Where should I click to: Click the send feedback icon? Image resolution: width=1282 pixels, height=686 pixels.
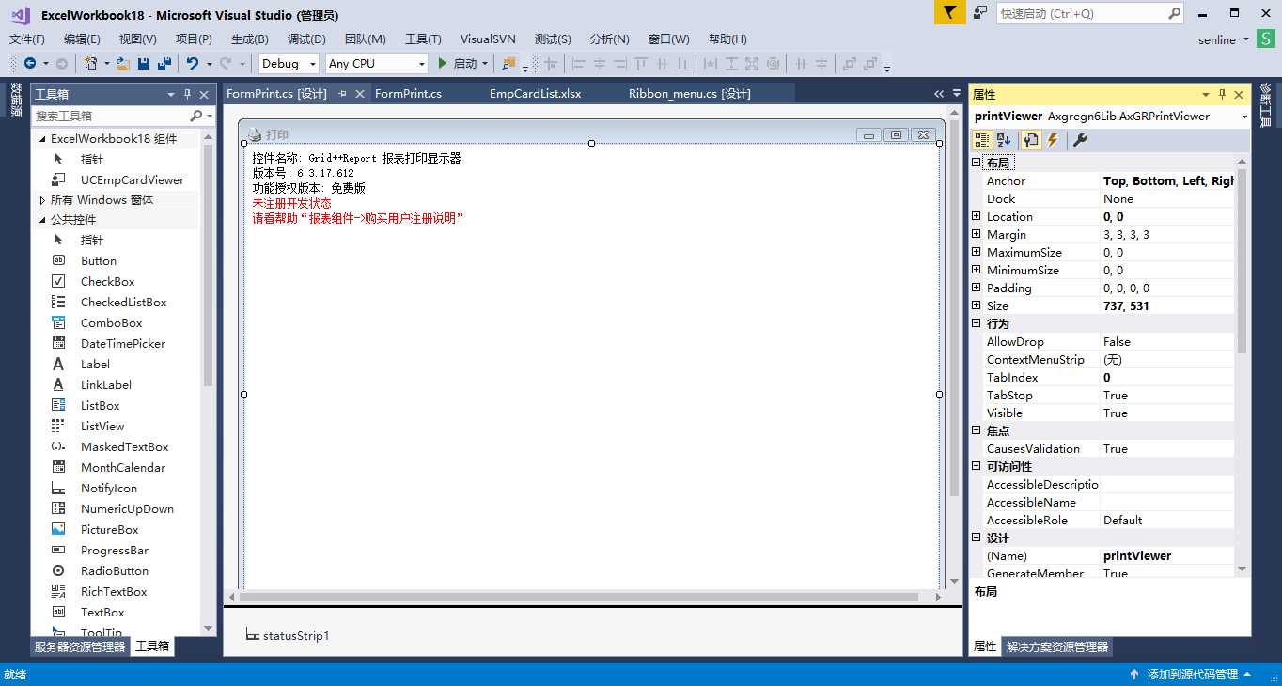pyautogui.click(x=981, y=13)
